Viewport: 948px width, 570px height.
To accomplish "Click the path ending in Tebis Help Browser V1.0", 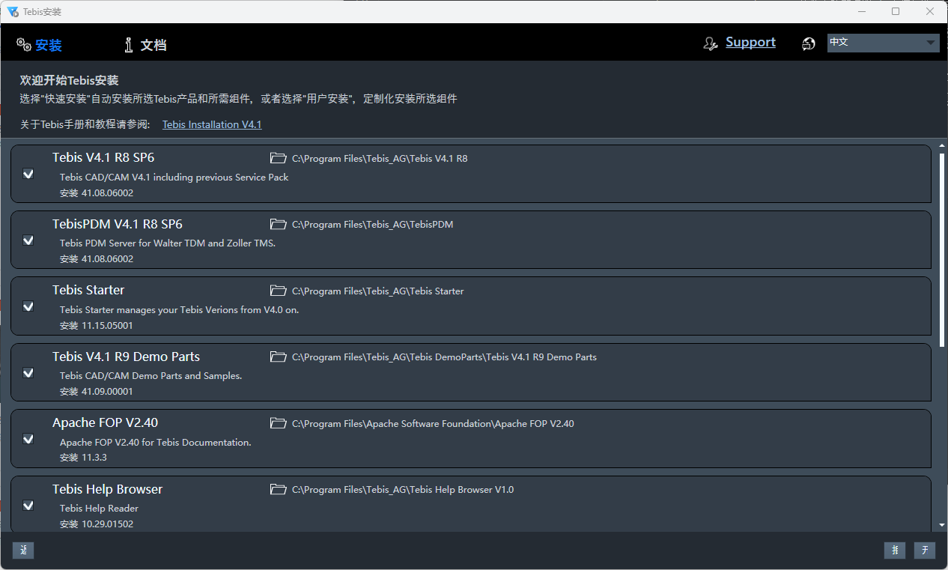I will click(403, 489).
